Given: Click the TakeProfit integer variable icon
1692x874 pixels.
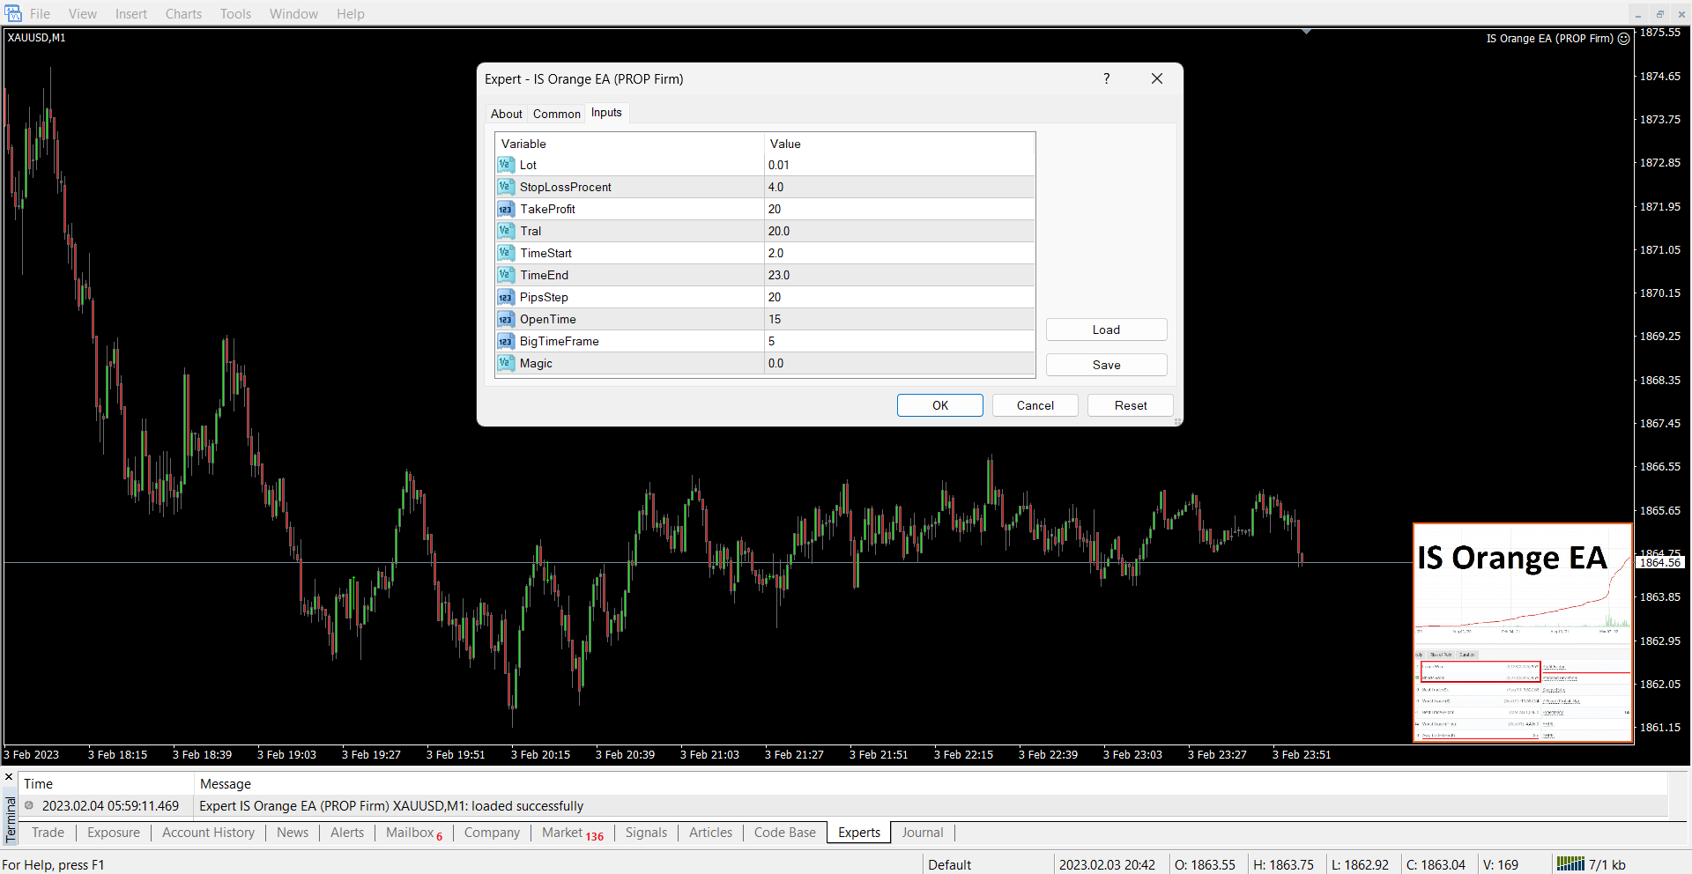Looking at the screenshot, I should (x=506, y=209).
